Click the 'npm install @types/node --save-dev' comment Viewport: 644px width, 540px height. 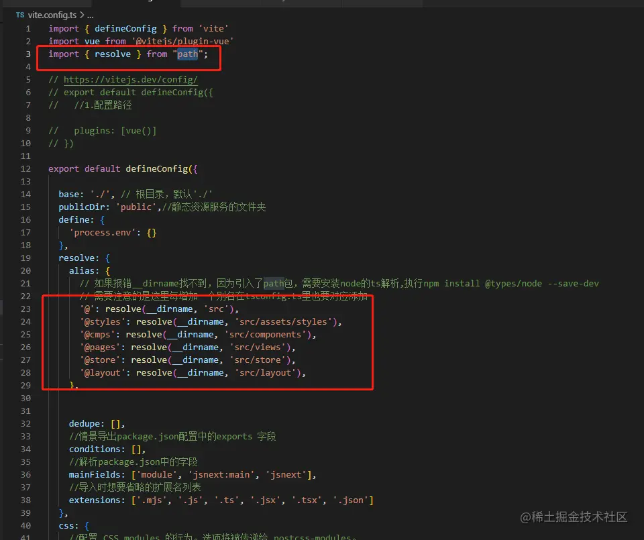coord(511,283)
